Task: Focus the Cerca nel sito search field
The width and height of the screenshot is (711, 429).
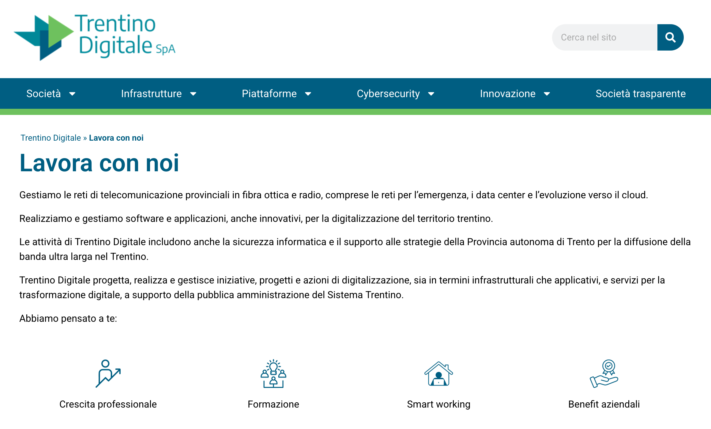Action: pos(605,37)
